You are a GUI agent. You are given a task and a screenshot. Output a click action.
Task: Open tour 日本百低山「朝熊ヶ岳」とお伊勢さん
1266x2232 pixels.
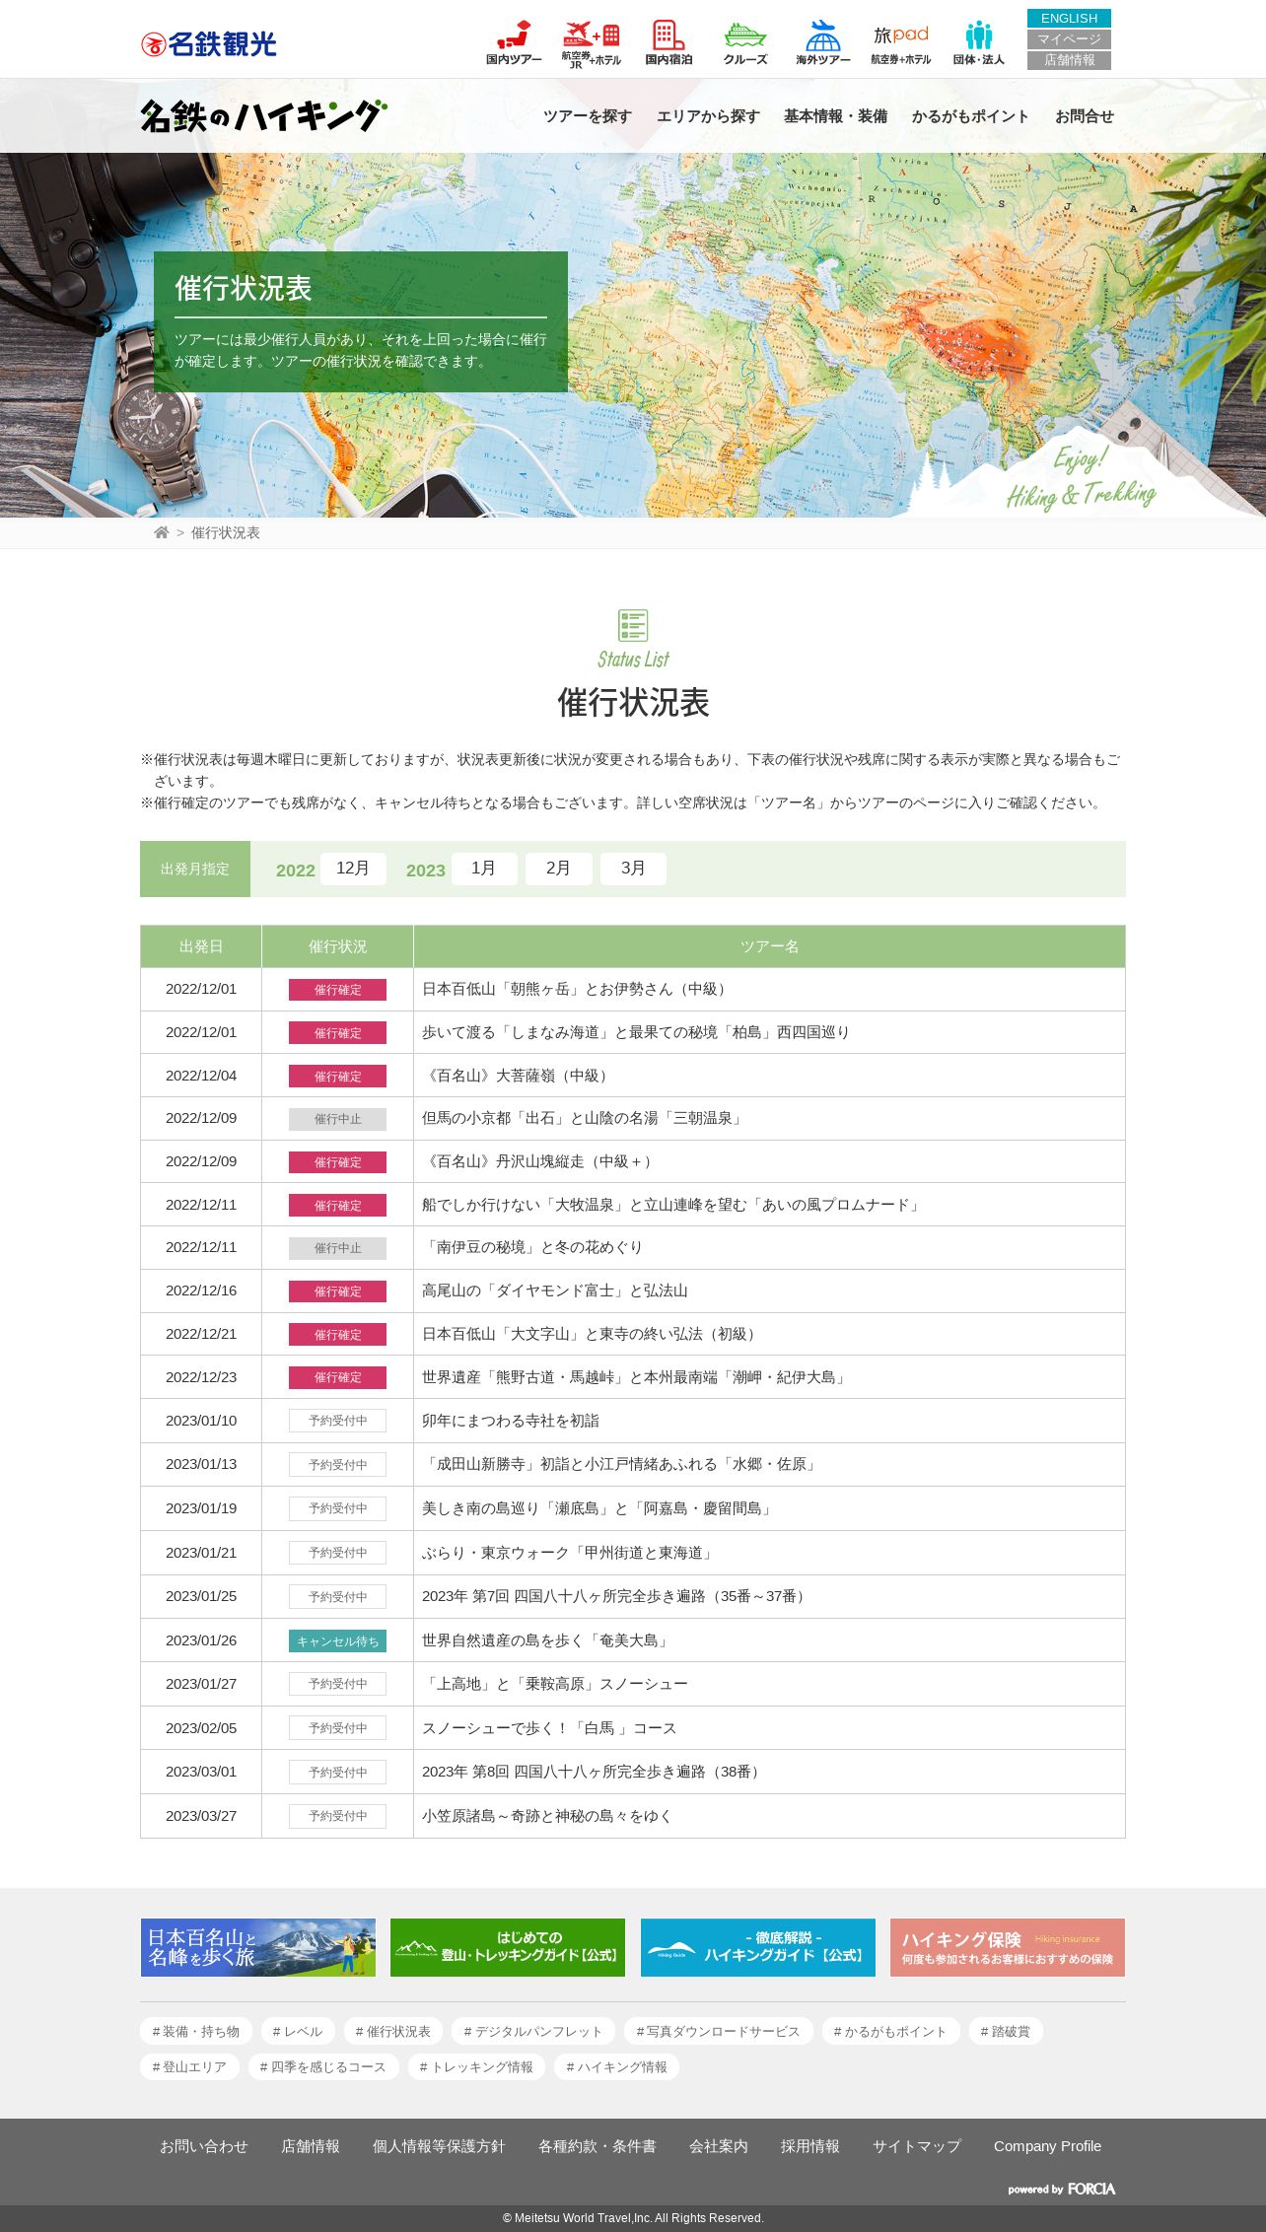point(576,989)
